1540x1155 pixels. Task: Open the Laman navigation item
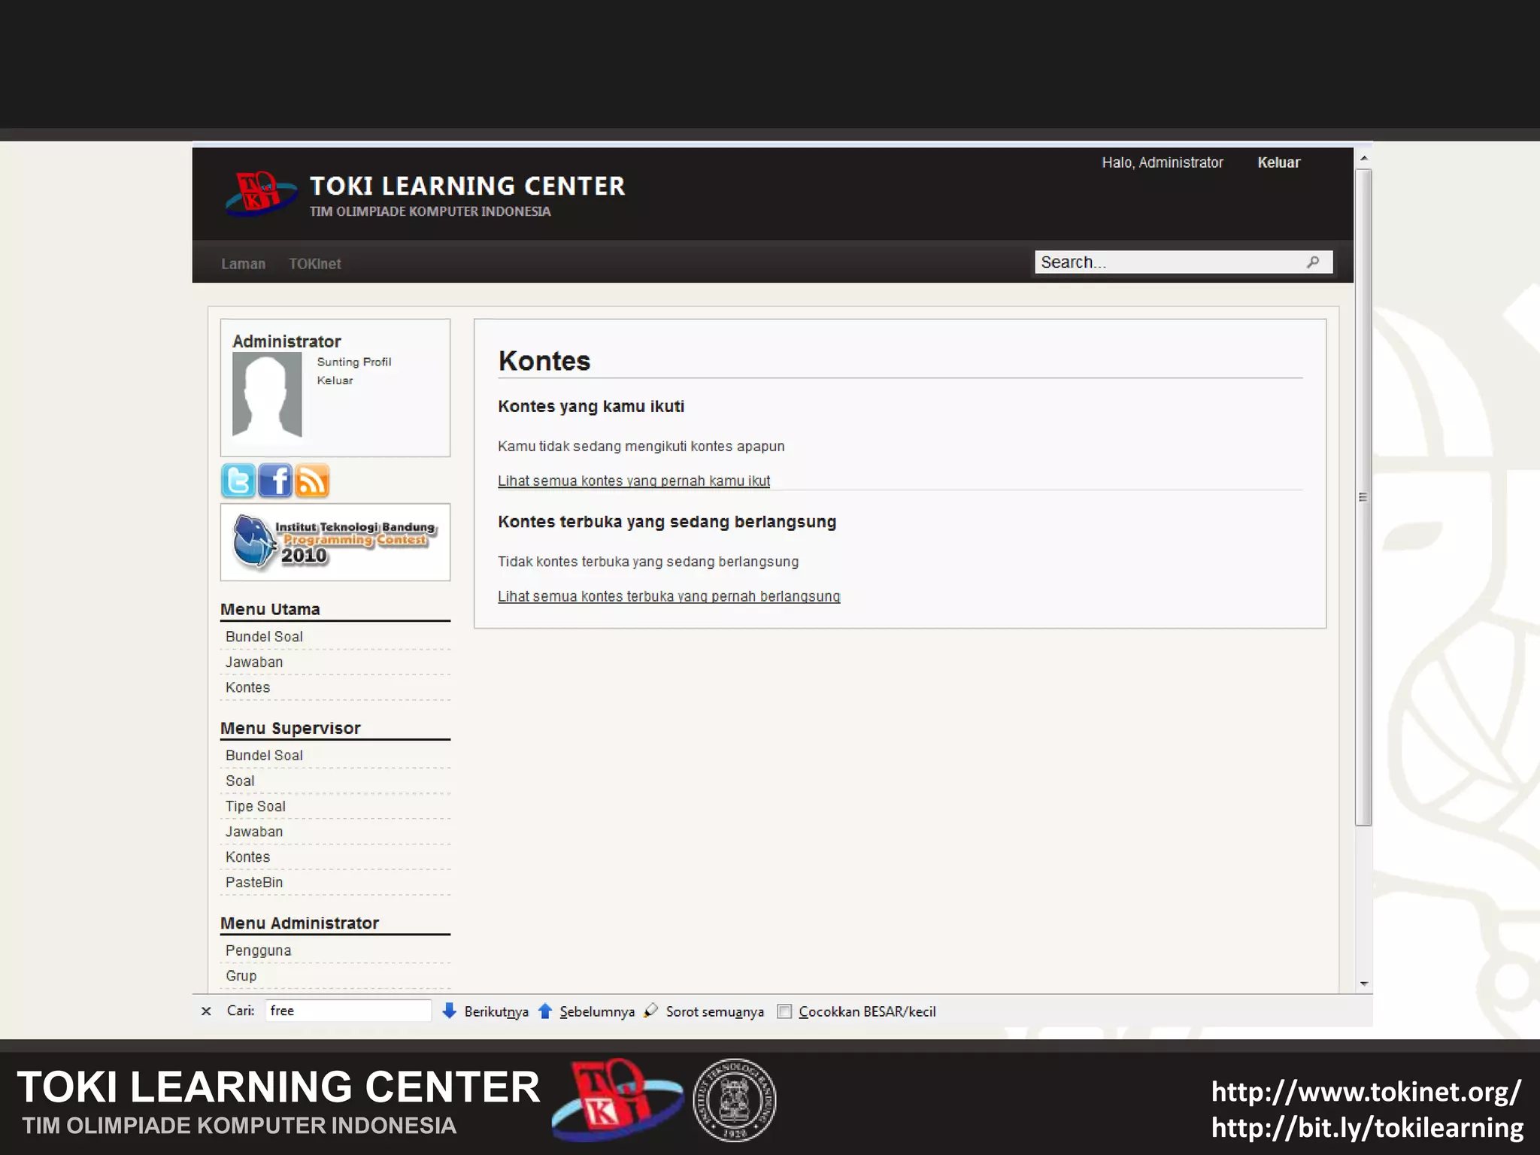(243, 264)
